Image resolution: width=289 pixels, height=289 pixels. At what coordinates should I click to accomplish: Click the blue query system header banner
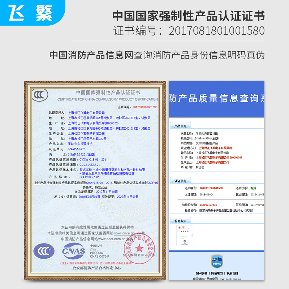tap(216, 99)
